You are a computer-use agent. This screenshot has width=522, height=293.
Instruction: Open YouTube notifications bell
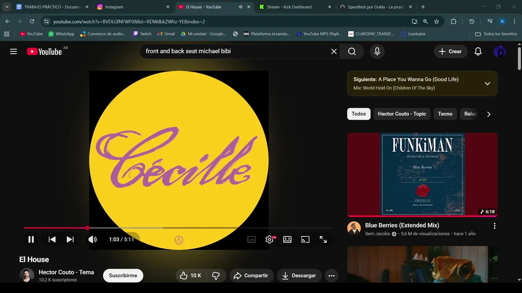478,51
